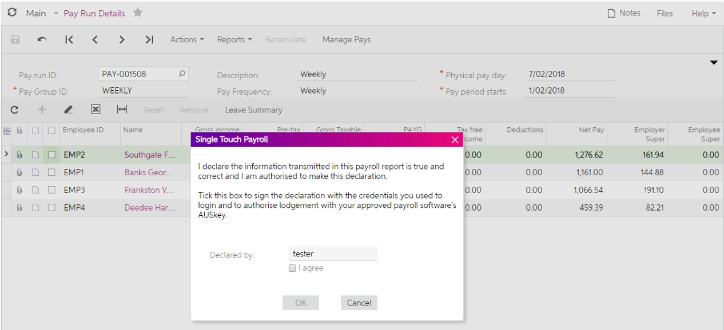Click the Remove button in grid toolbar
The width and height of the screenshot is (724, 330).
tap(194, 110)
